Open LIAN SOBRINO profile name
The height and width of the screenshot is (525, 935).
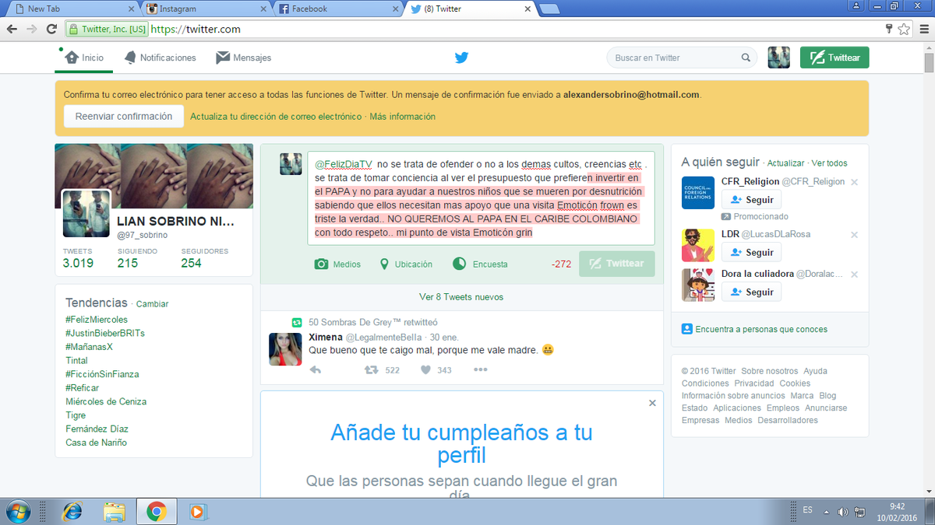175,222
